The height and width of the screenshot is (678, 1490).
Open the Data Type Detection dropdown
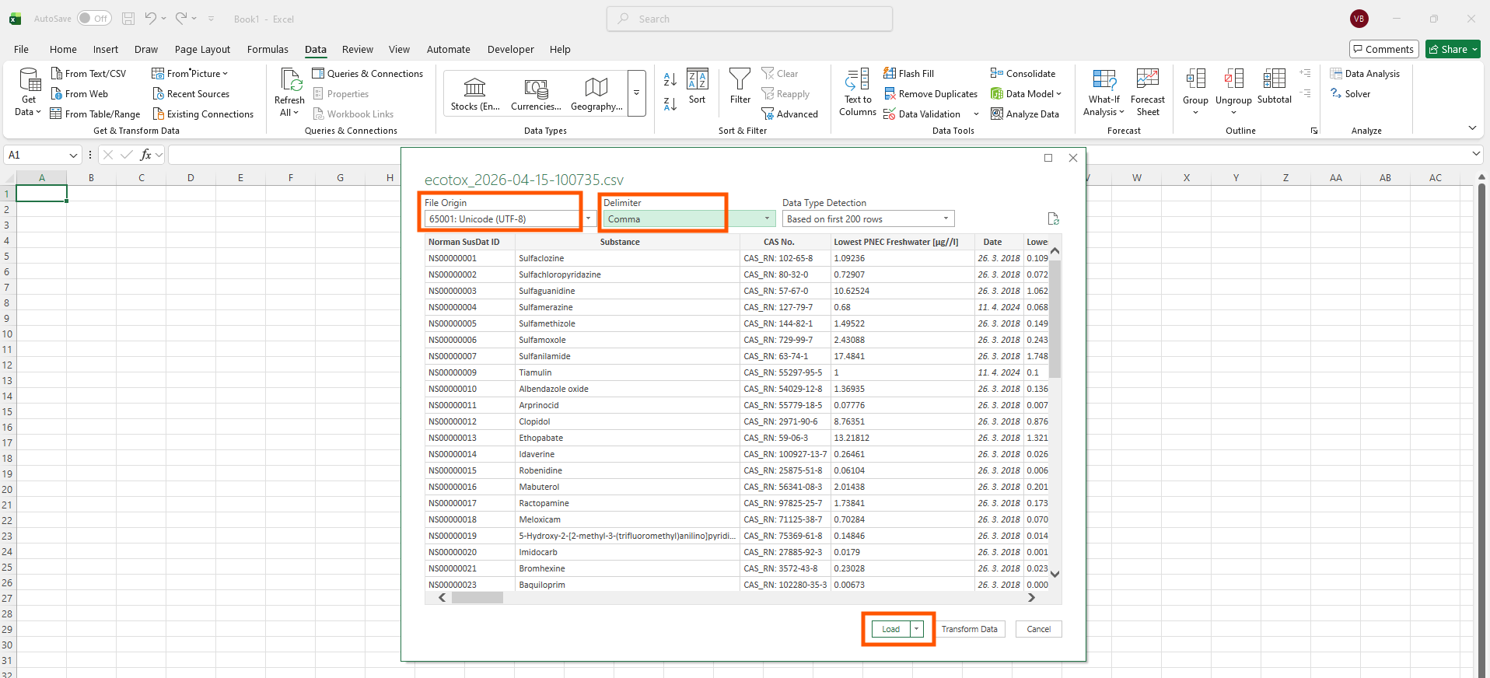[x=945, y=219]
